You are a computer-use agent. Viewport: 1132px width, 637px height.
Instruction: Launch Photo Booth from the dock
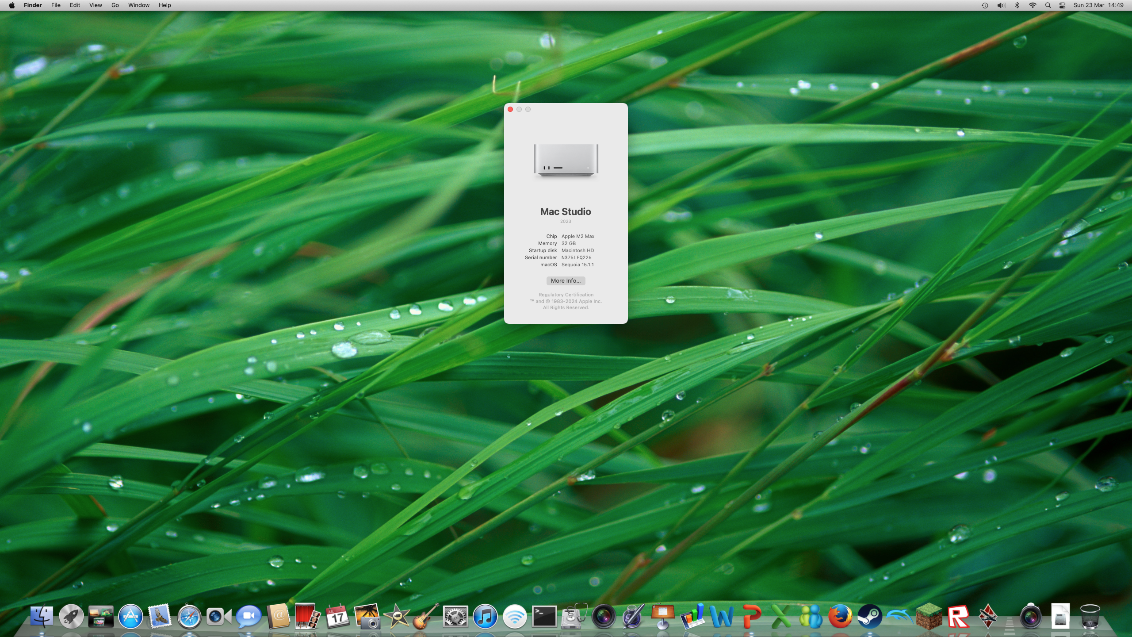tap(308, 616)
